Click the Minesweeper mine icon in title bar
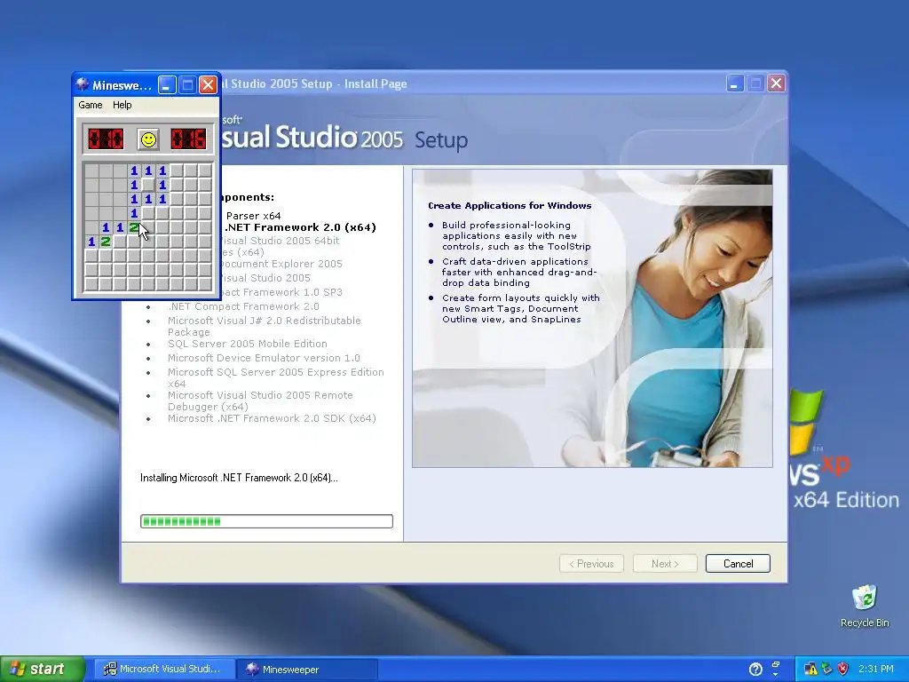909x682 pixels. 83,84
